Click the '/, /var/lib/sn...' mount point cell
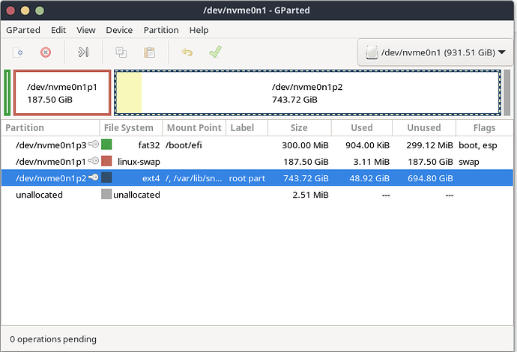The height and width of the screenshot is (352, 517). pyautogui.click(x=193, y=178)
